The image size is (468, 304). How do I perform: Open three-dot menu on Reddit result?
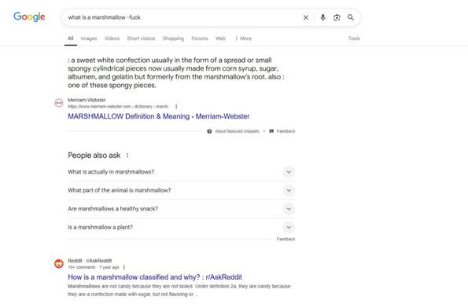(x=123, y=267)
